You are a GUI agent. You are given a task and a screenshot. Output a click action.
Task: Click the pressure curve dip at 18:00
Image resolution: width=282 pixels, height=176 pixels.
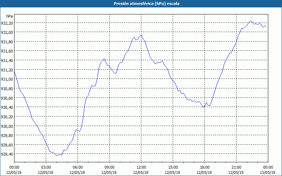click(x=203, y=107)
